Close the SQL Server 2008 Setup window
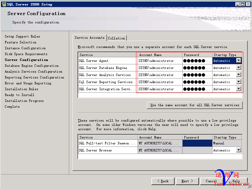Screen dimensions: 252x189 click(248, 4)
